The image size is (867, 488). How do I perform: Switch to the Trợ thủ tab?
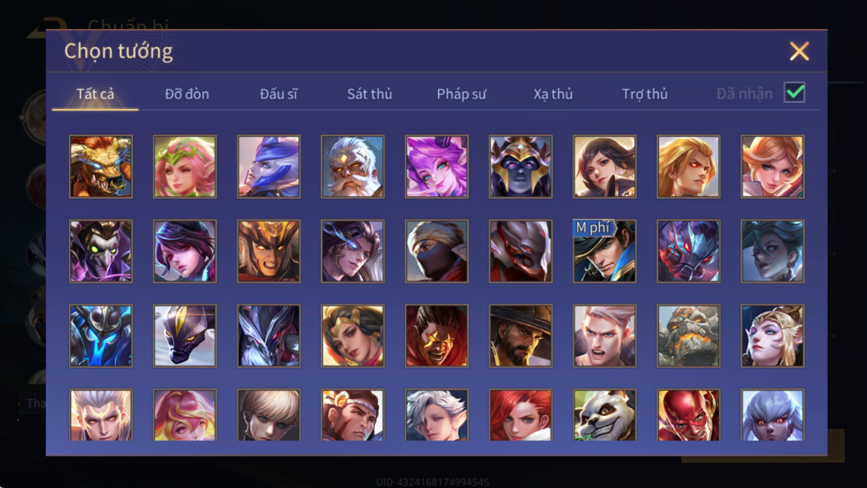tap(645, 94)
